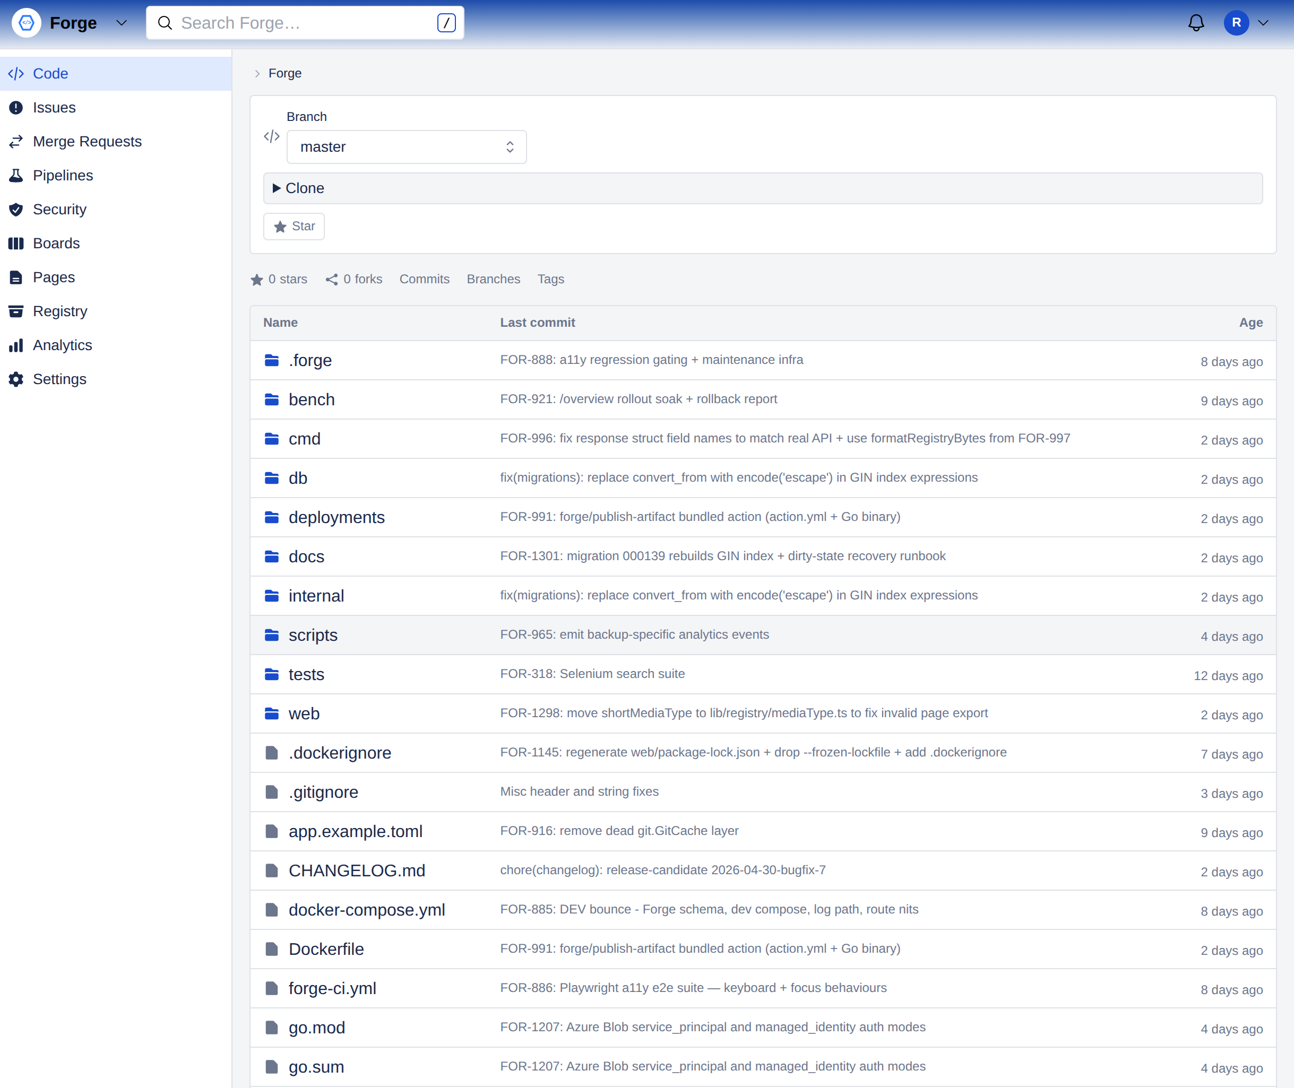
Task: Click the go.mod file icon
Action: tap(272, 1028)
